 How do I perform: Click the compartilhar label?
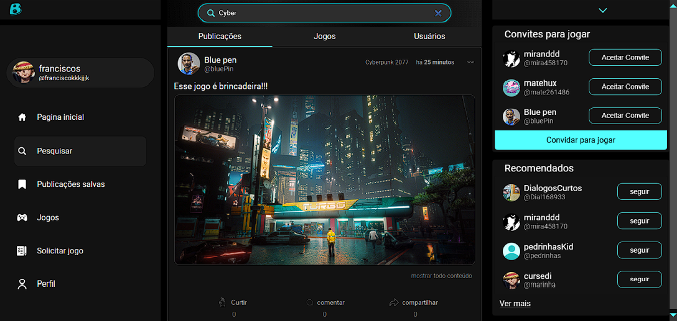[419, 302]
